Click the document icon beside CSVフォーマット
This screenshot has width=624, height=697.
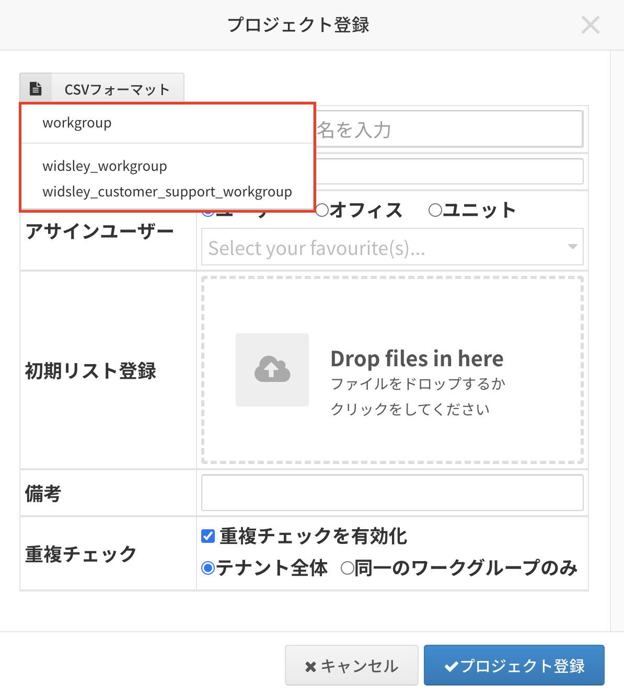tap(36, 89)
